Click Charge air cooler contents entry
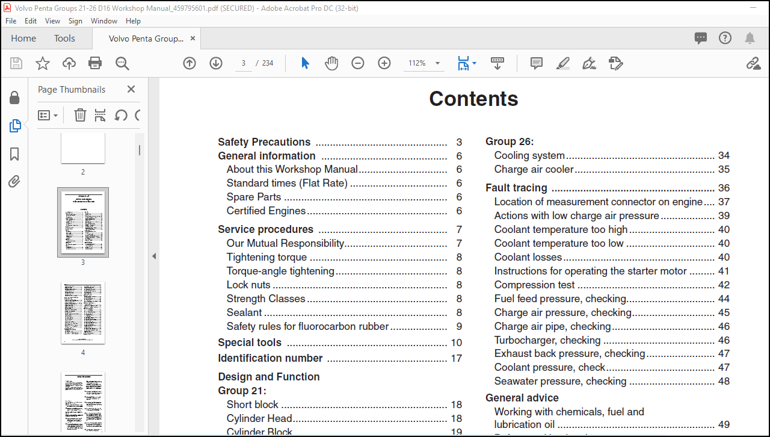770x437 pixels. point(612,169)
